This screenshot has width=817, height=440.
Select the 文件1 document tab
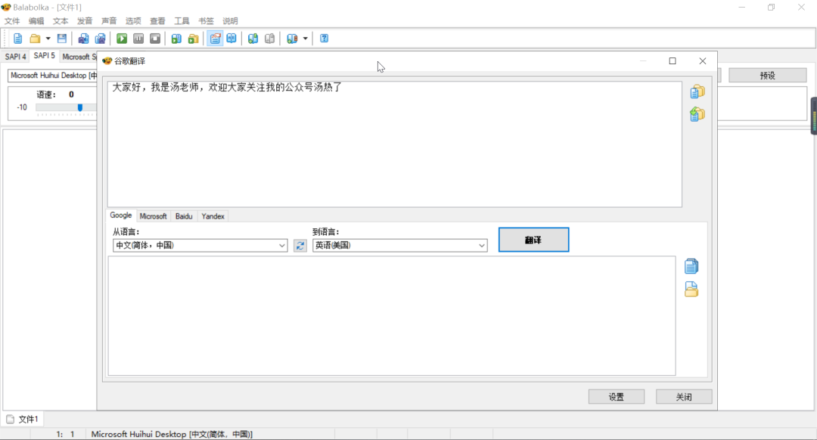point(23,419)
